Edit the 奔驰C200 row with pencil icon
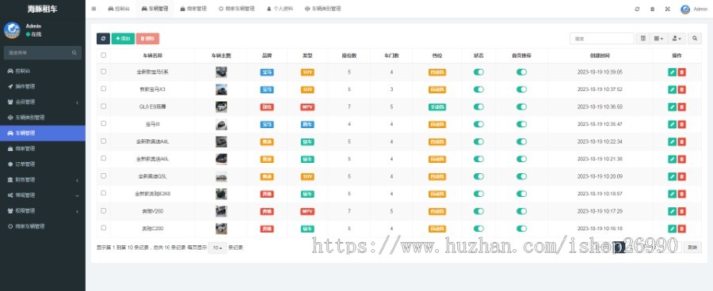This screenshot has height=291, width=713. point(672,229)
